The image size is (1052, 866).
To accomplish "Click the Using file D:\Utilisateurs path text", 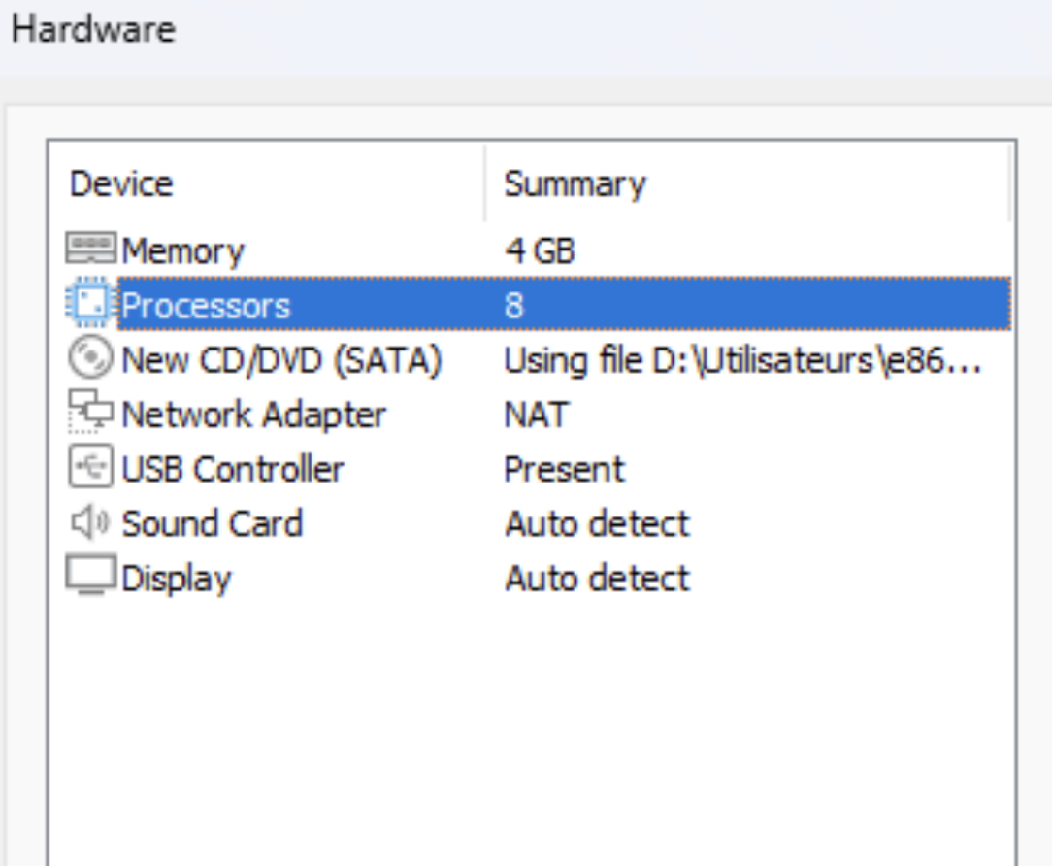I will click(742, 360).
